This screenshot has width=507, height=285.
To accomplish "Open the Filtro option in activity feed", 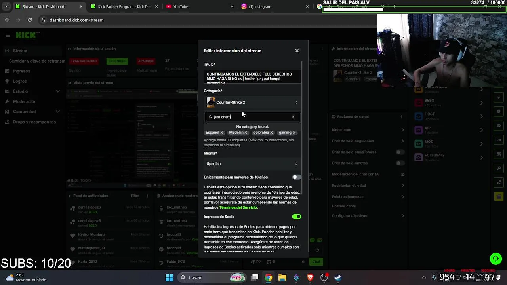I will [x=135, y=196].
